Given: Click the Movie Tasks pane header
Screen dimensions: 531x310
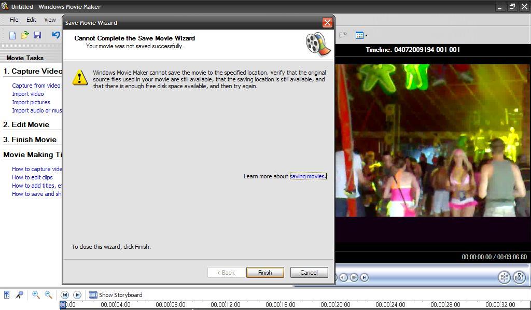Looking at the screenshot, I should [25, 58].
